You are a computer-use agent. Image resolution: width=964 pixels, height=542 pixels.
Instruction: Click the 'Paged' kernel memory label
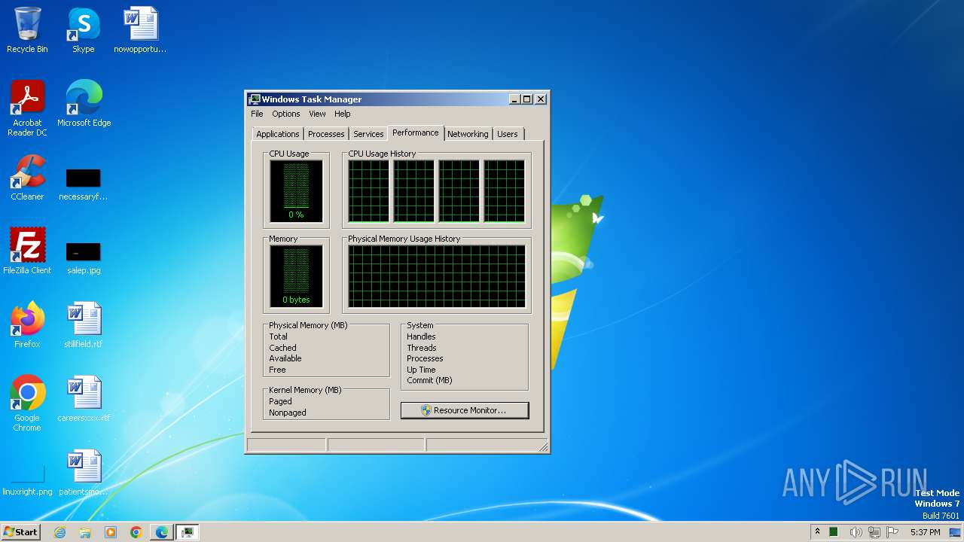point(280,401)
